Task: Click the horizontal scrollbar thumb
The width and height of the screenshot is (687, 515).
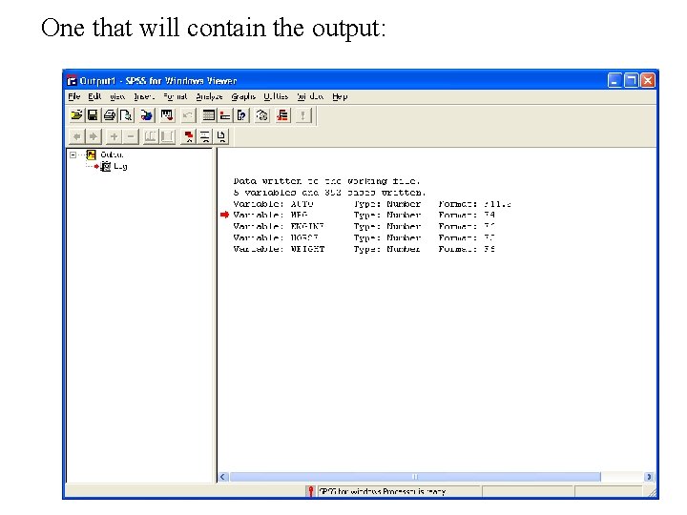Action: pyautogui.click(x=415, y=477)
